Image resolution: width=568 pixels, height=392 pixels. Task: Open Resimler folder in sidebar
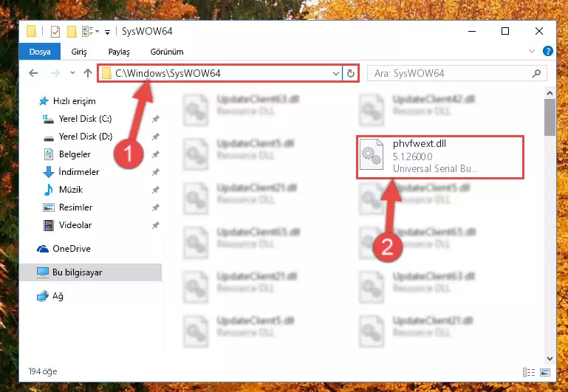(x=75, y=207)
